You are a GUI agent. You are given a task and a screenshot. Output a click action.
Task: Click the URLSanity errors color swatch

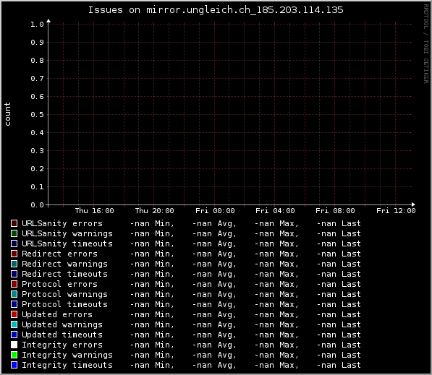tap(14, 223)
